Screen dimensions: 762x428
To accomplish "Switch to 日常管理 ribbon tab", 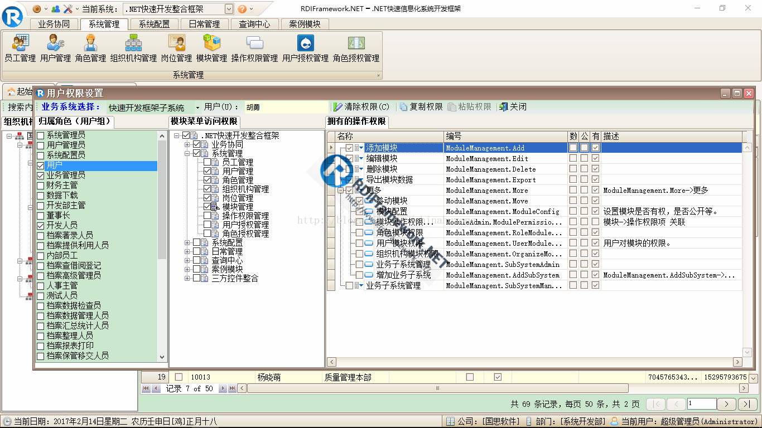I will point(204,24).
